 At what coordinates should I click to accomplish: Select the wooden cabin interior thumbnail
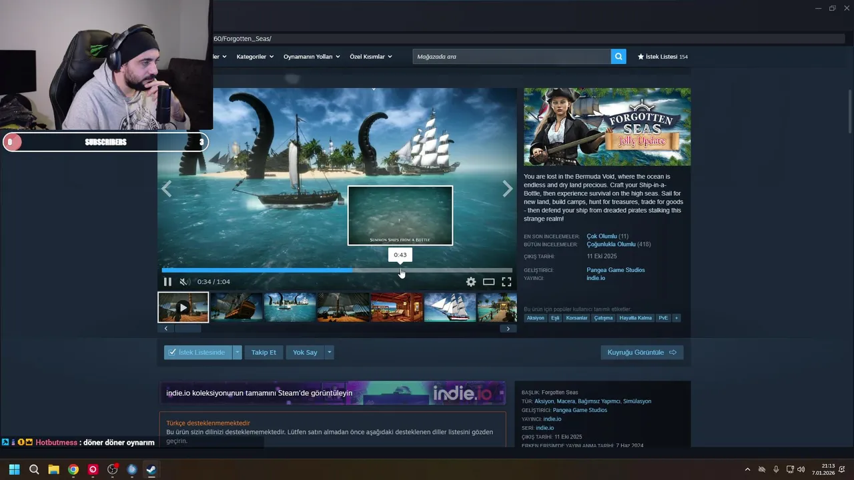pos(396,307)
